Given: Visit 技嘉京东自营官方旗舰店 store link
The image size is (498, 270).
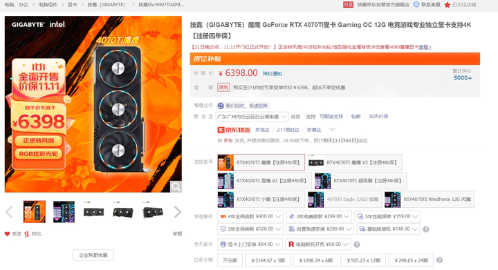Looking at the screenshot, I should [x=383, y=5].
